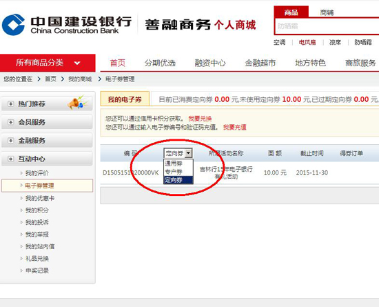Image resolution: width=379 pixels, height=307 pixels.
Task: Choose 专户券 option in dropdown
Action: (178, 172)
